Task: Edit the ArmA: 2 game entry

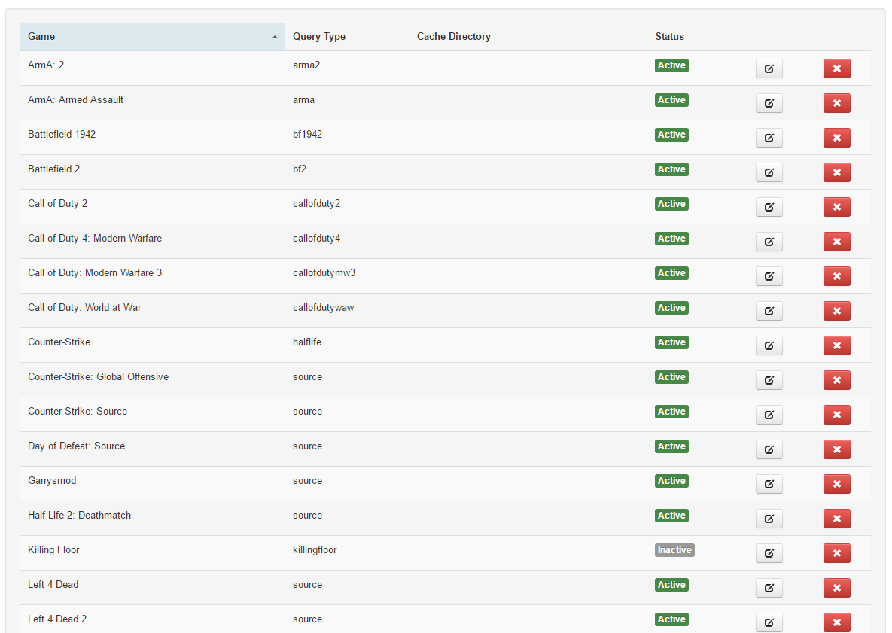Action: point(769,68)
